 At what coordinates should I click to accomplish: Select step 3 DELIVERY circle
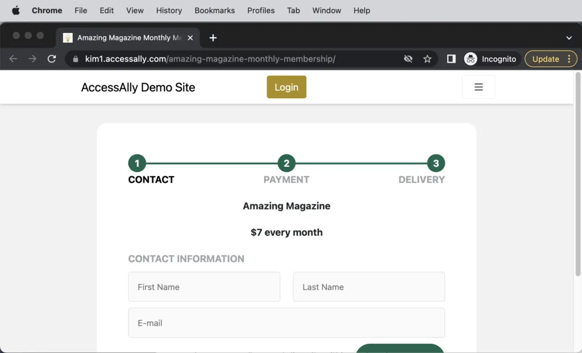[436, 163]
